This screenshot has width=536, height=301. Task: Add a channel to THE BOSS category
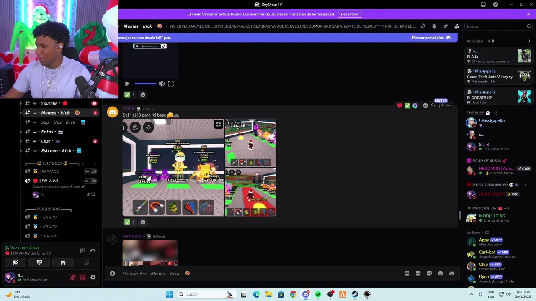pos(95,163)
